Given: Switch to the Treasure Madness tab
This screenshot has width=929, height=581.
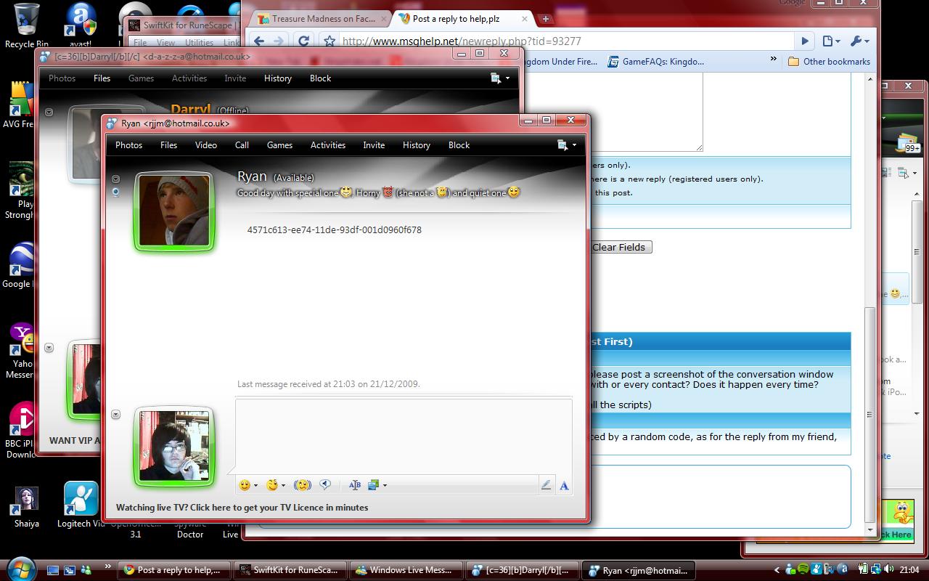Looking at the screenshot, I should (319, 19).
